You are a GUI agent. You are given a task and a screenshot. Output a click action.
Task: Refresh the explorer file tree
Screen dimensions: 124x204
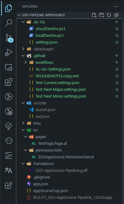[x=109, y=15]
